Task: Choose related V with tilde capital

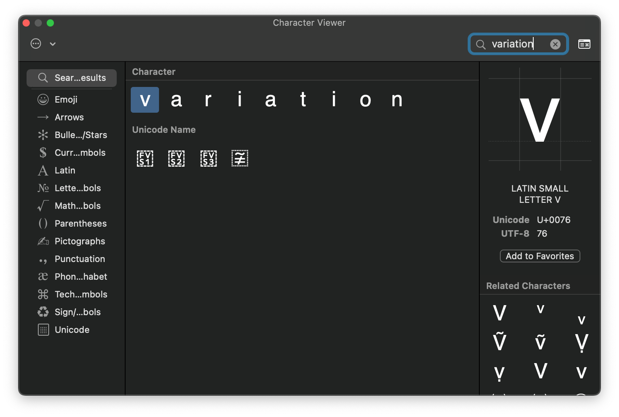Action: coord(499,342)
